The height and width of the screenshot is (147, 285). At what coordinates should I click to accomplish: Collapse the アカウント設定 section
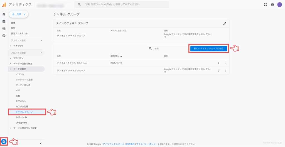click(41, 40)
